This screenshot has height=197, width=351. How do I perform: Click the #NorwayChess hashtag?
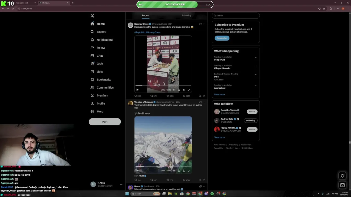153,32
